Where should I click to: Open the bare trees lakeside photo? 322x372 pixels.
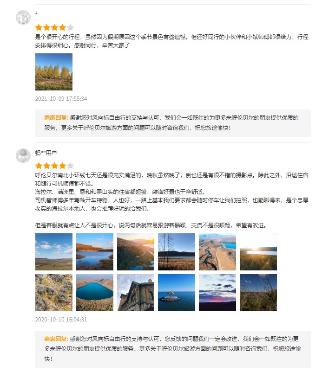(177, 252)
